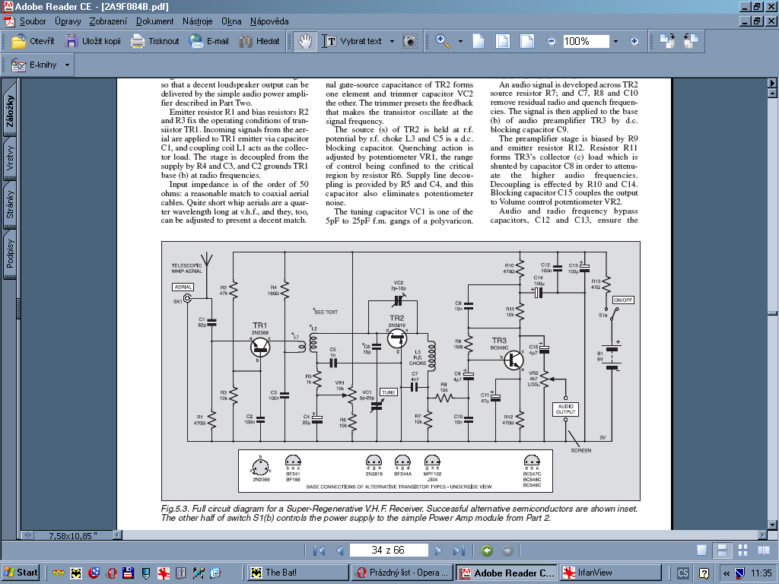Image resolution: width=779 pixels, height=584 pixels.
Task: Set Actual Size page view
Action: pyautogui.click(x=479, y=41)
